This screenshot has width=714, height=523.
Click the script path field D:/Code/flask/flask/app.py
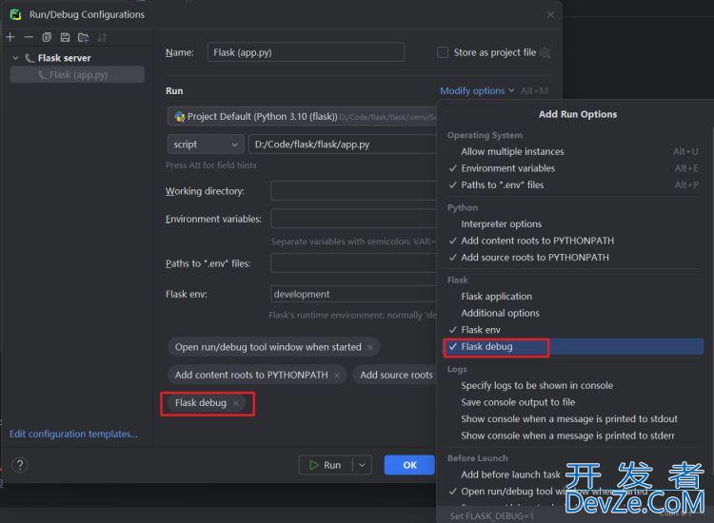click(x=343, y=145)
